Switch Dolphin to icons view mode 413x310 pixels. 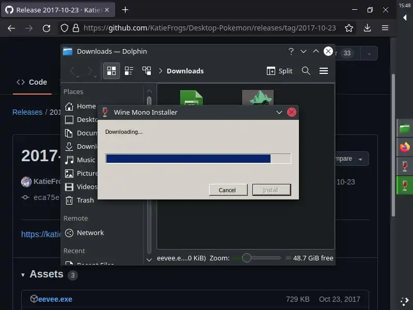pyautogui.click(x=111, y=71)
